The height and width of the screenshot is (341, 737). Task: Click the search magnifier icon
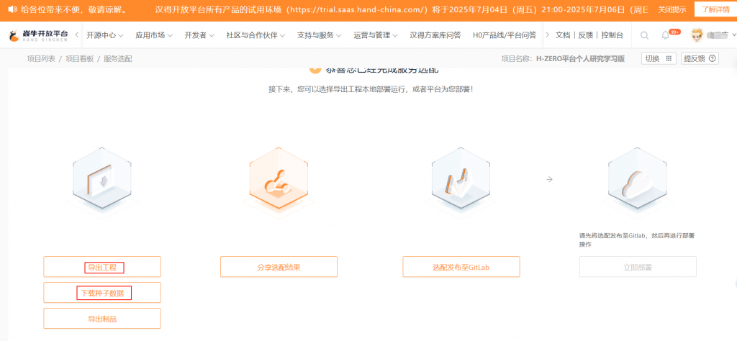tap(644, 35)
